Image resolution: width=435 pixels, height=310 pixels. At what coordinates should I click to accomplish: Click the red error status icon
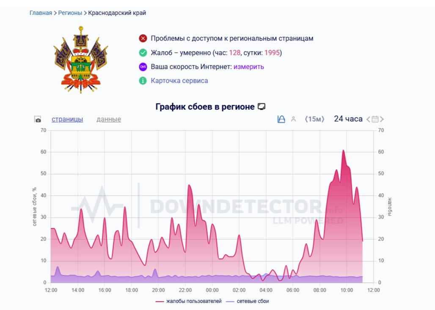click(x=143, y=38)
